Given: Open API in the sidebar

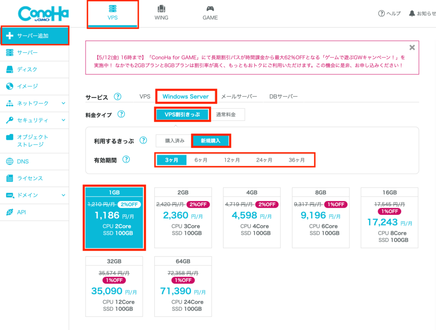Looking at the screenshot, I should coord(34,212).
